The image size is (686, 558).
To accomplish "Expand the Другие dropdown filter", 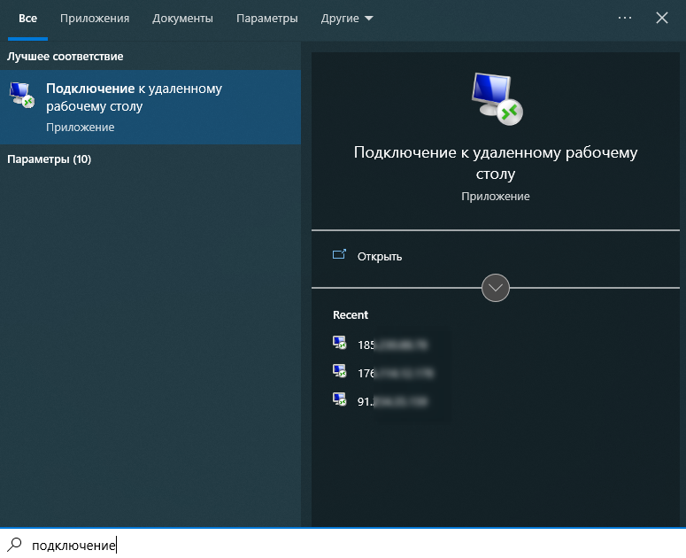I will pos(346,19).
